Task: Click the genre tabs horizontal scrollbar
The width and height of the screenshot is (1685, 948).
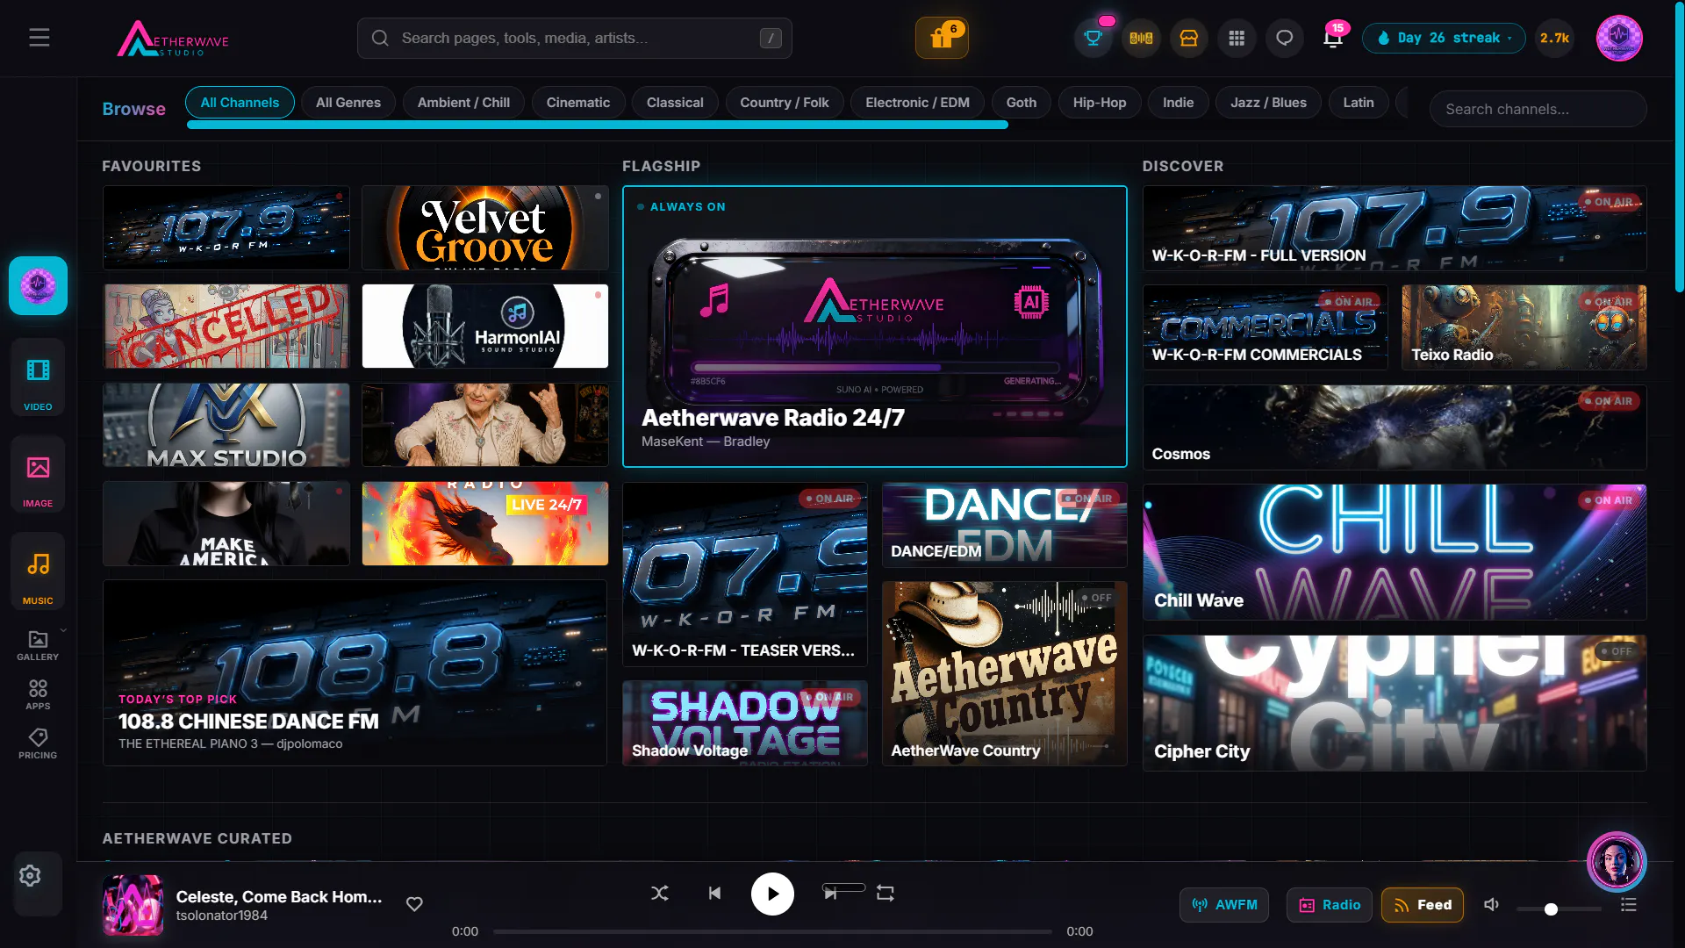Action: coord(598,125)
